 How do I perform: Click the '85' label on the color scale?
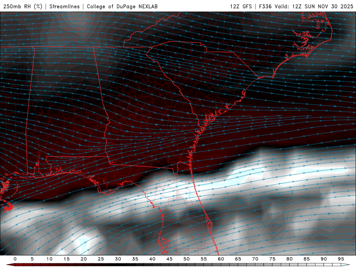[307, 259]
